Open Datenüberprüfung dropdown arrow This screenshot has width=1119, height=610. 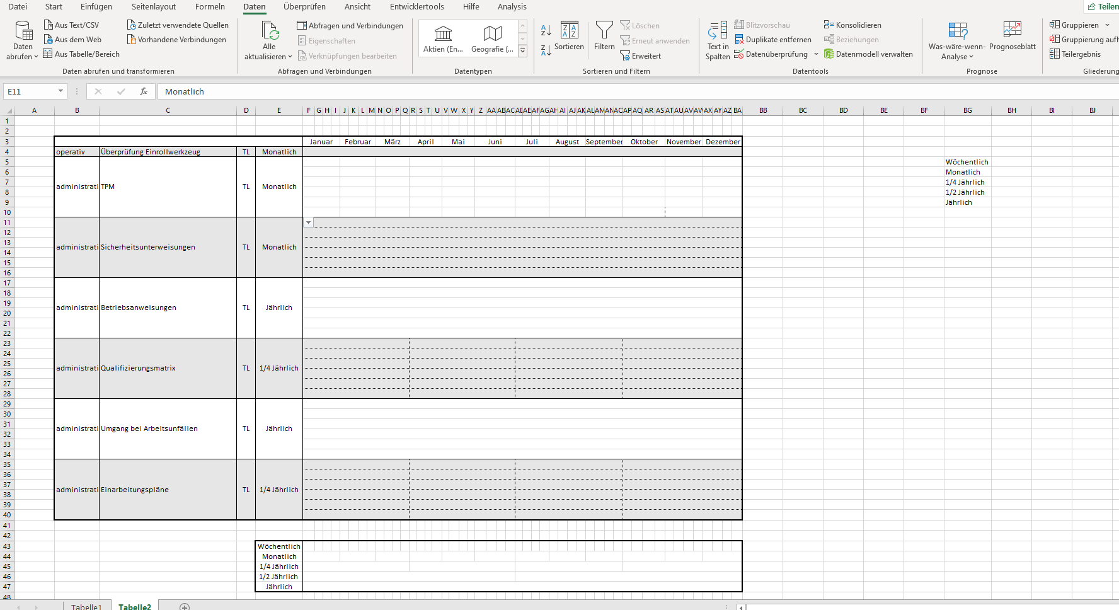[816, 54]
